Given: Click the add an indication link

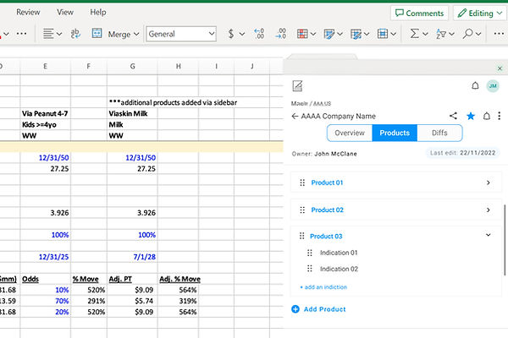Looking at the screenshot, I should [323, 287].
